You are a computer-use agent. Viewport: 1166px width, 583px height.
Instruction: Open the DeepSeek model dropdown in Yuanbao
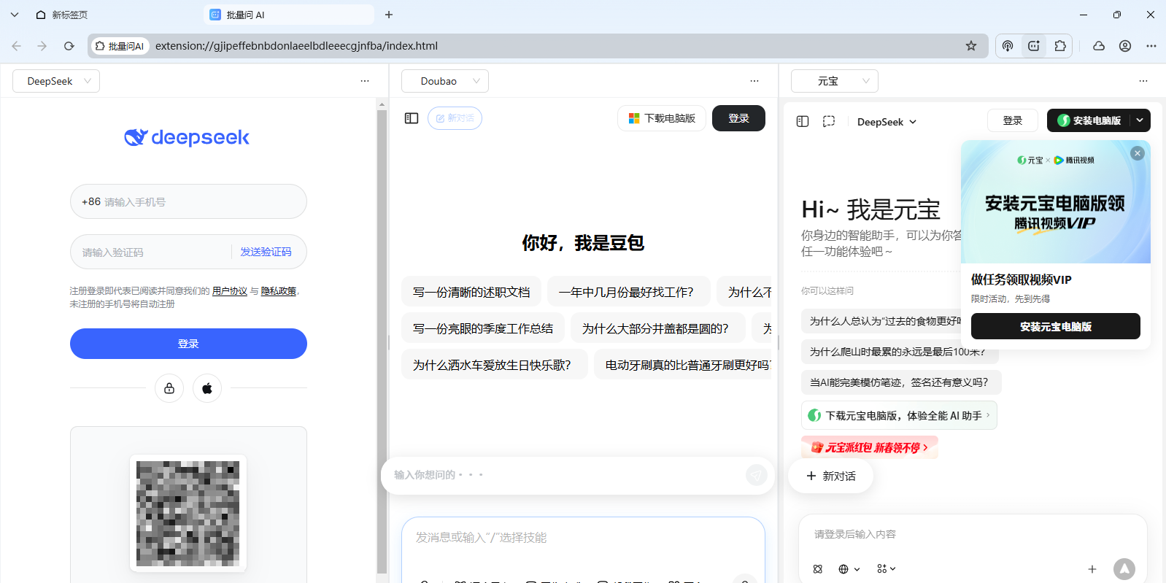coord(887,122)
